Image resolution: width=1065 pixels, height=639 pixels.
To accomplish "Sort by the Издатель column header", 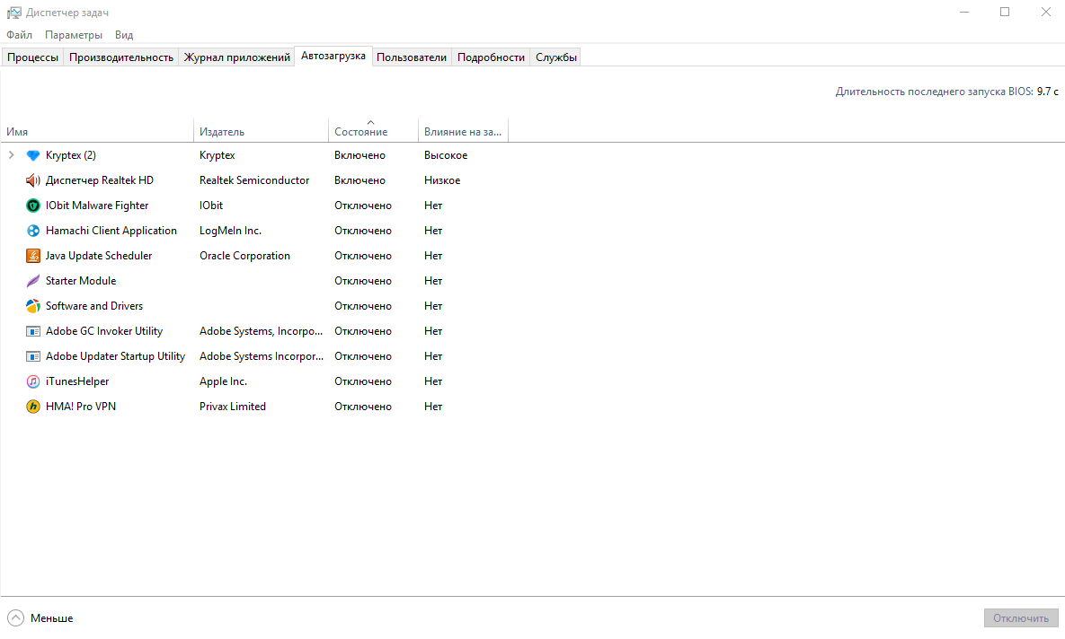I will pos(262,130).
